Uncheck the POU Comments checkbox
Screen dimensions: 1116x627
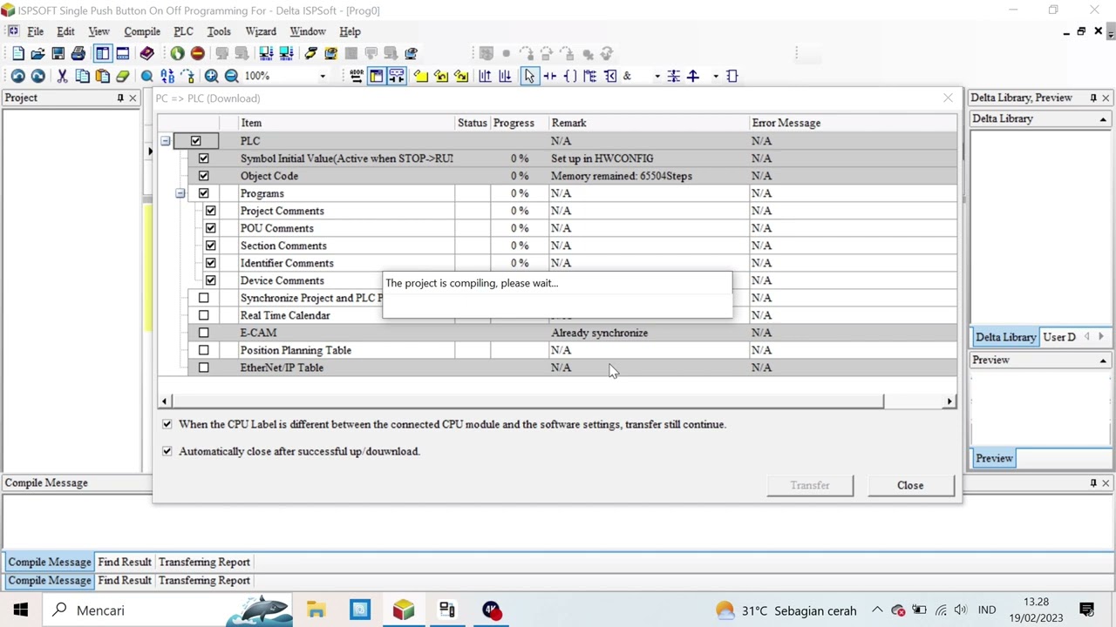(x=210, y=228)
